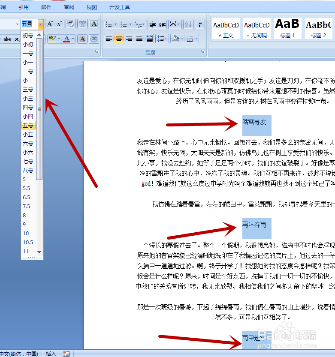Image resolution: width=335 pixels, height=357 pixels.
Task: Open Paragraph (段落) dialog launcher
Action: click(x=203, y=52)
